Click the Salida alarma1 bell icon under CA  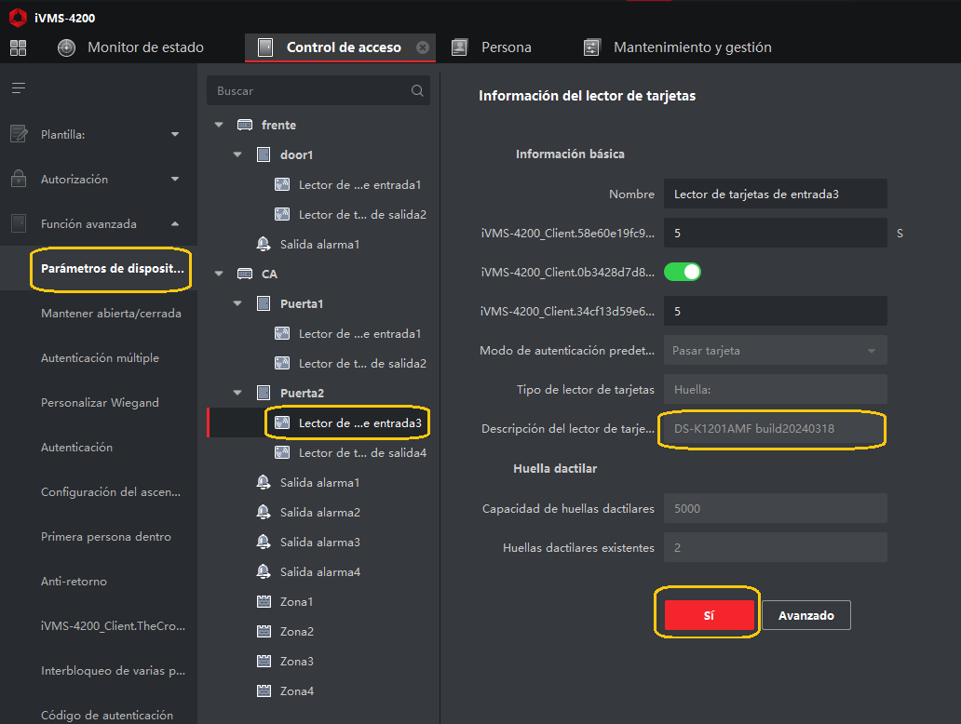[x=264, y=483]
